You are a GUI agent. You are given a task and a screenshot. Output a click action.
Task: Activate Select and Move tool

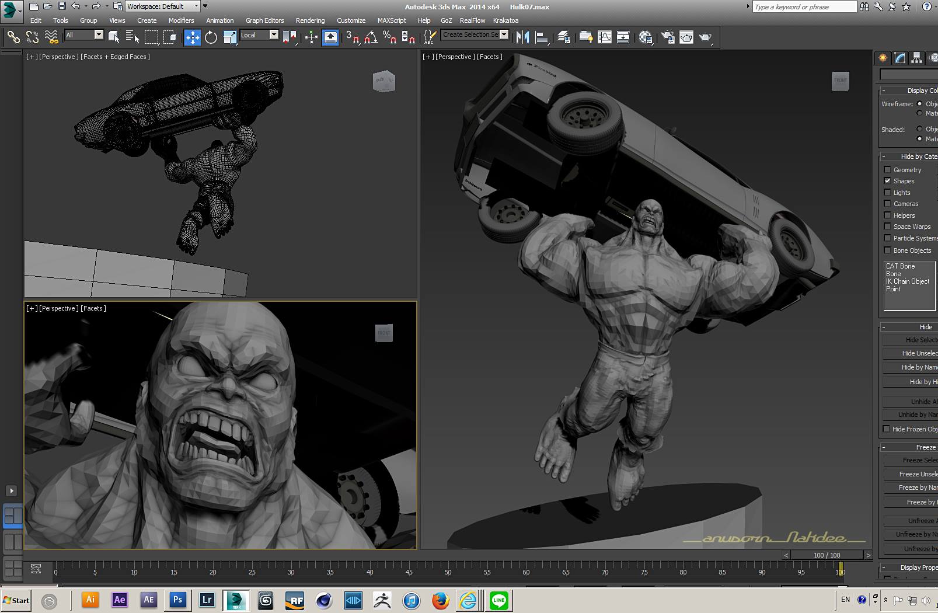192,37
